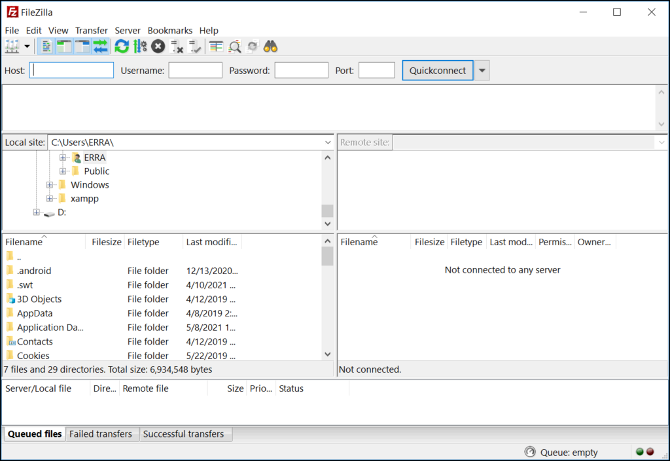Screen dimensions: 670x461
Task: Select the Public folder in tree
Action: (x=97, y=171)
